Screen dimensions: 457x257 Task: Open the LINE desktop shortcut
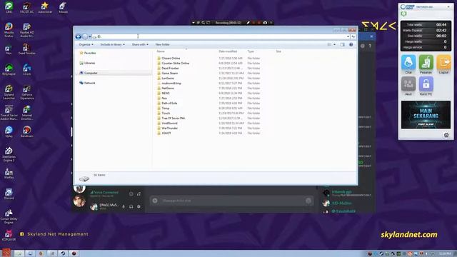click(9, 7)
